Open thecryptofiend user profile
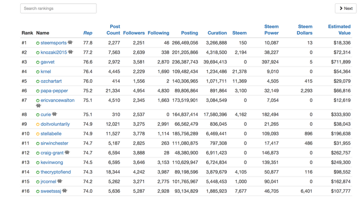This screenshot has width=363, height=197. 55,172
